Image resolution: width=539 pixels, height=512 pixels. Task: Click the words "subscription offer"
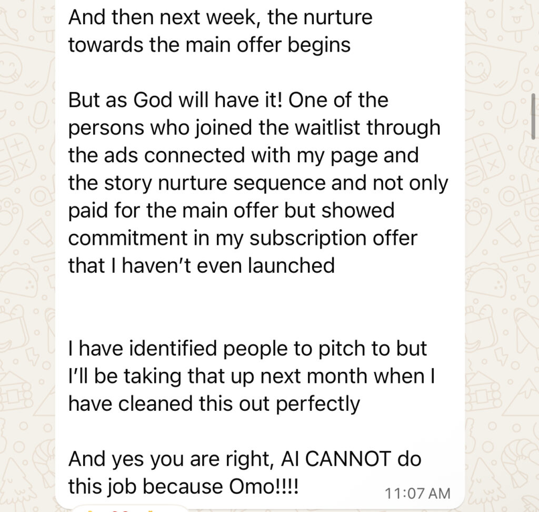tap(333, 238)
